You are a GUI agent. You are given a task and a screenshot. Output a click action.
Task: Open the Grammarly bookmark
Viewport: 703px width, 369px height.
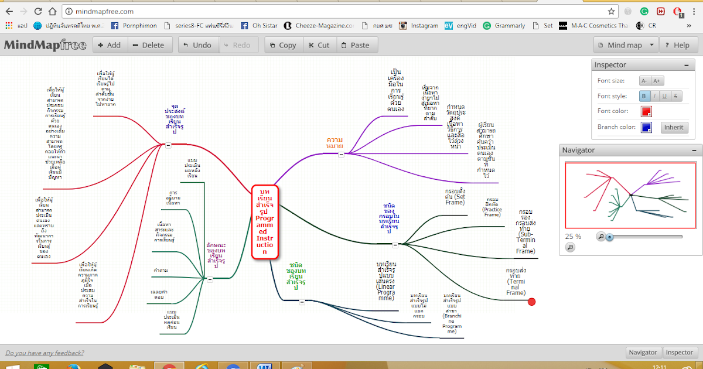pos(504,25)
